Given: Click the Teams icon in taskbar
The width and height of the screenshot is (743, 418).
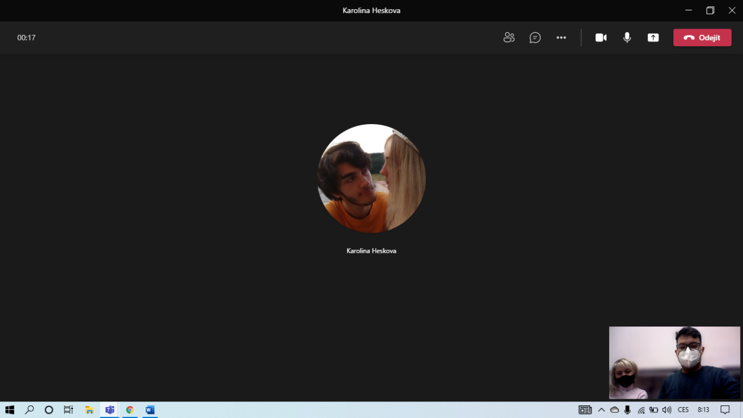Looking at the screenshot, I should click(x=110, y=410).
